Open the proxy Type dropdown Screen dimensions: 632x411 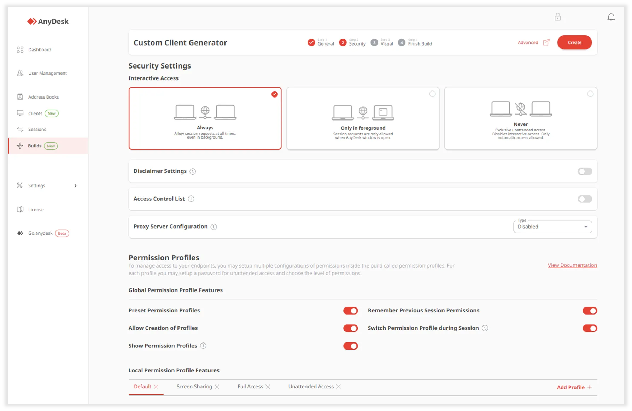552,227
